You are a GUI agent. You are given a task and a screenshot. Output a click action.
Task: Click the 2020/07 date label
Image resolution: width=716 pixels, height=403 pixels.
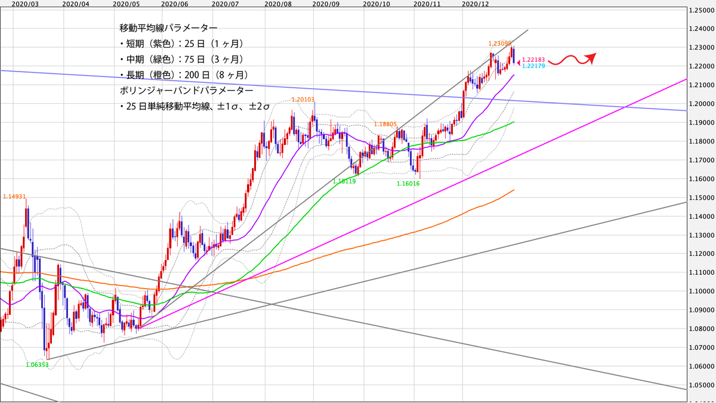[x=224, y=4]
